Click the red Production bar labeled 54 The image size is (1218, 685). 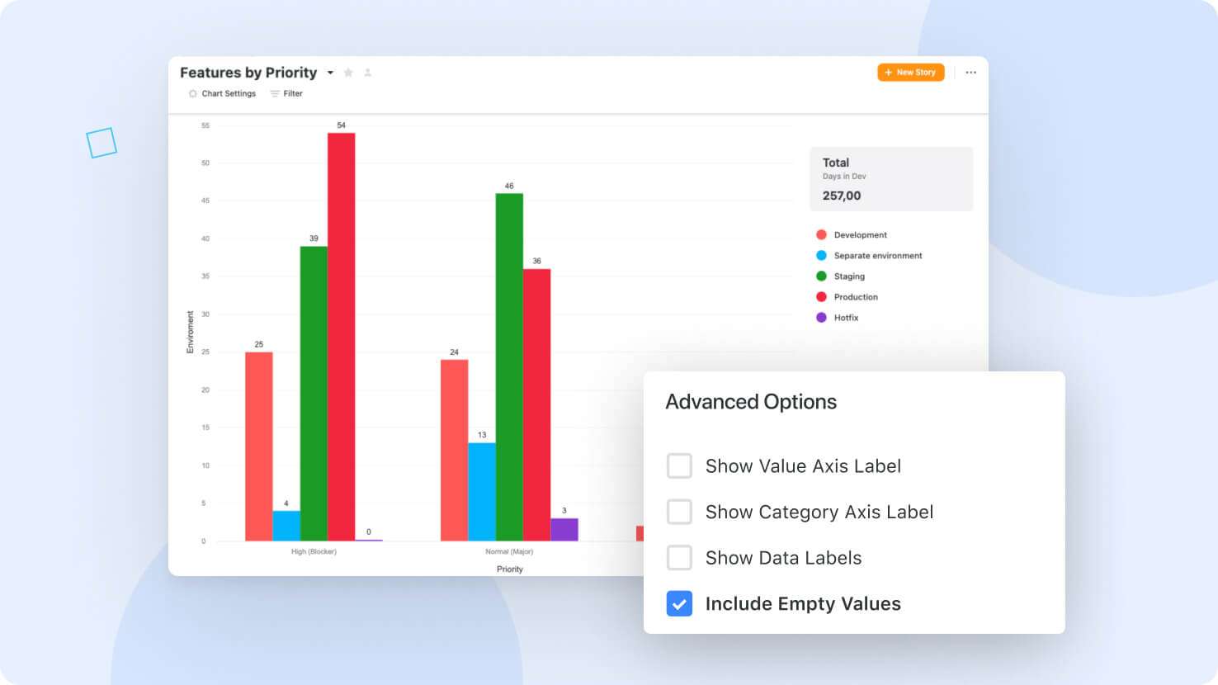pyautogui.click(x=341, y=337)
